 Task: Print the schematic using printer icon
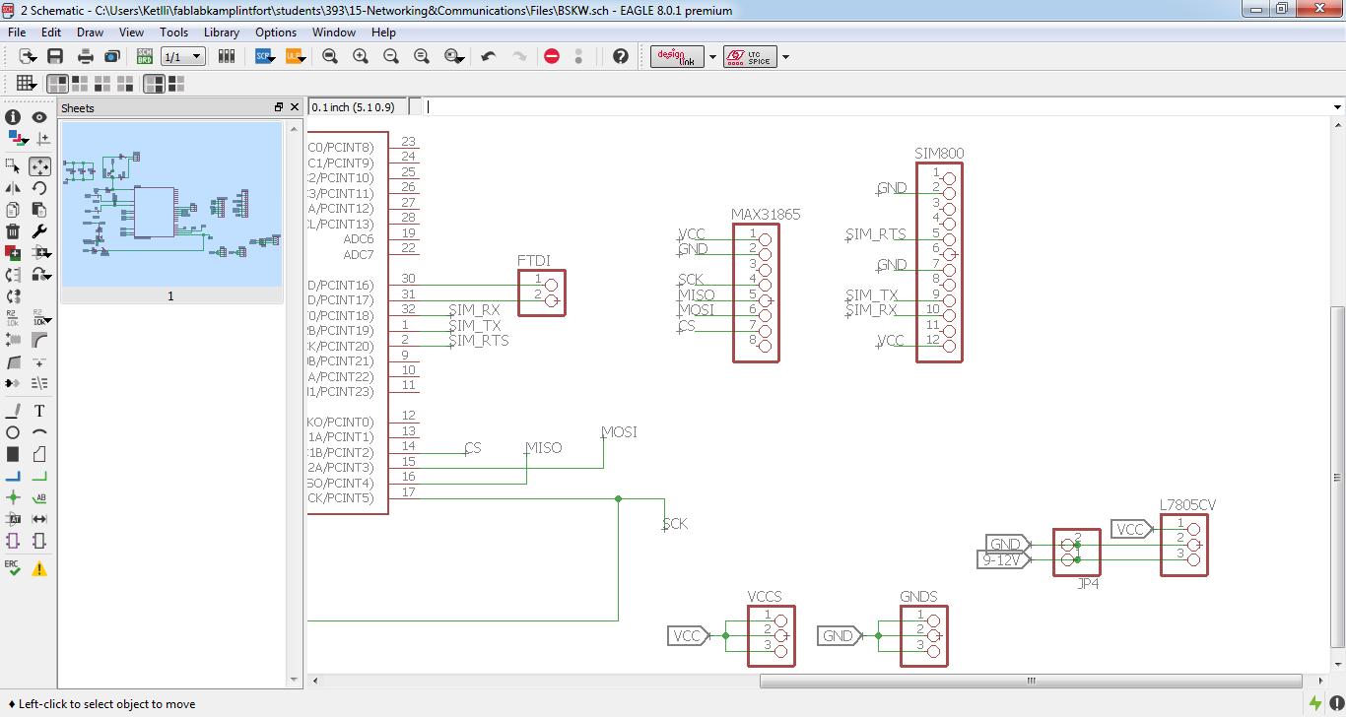pos(86,56)
